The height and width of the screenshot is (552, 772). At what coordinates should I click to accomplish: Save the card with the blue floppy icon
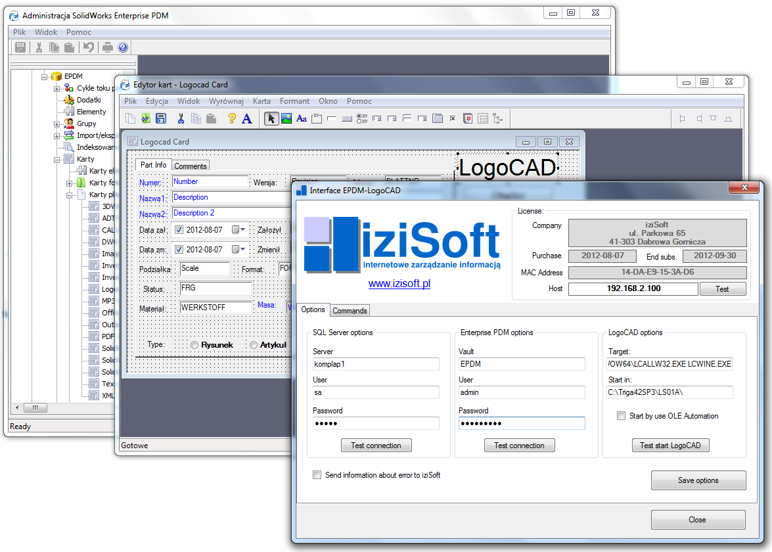pyautogui.click(x=161, y=118)
